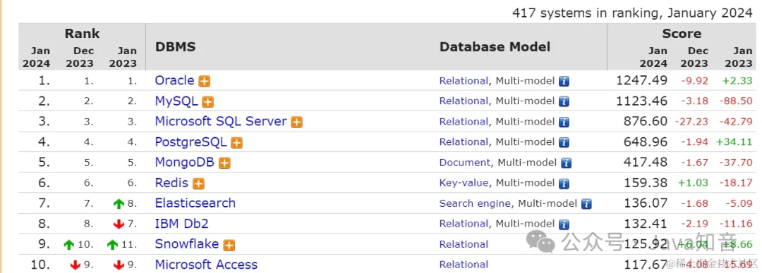Open the Oracle DBMS link
This screenshot has width=762, height=273.
click(174, 80)
